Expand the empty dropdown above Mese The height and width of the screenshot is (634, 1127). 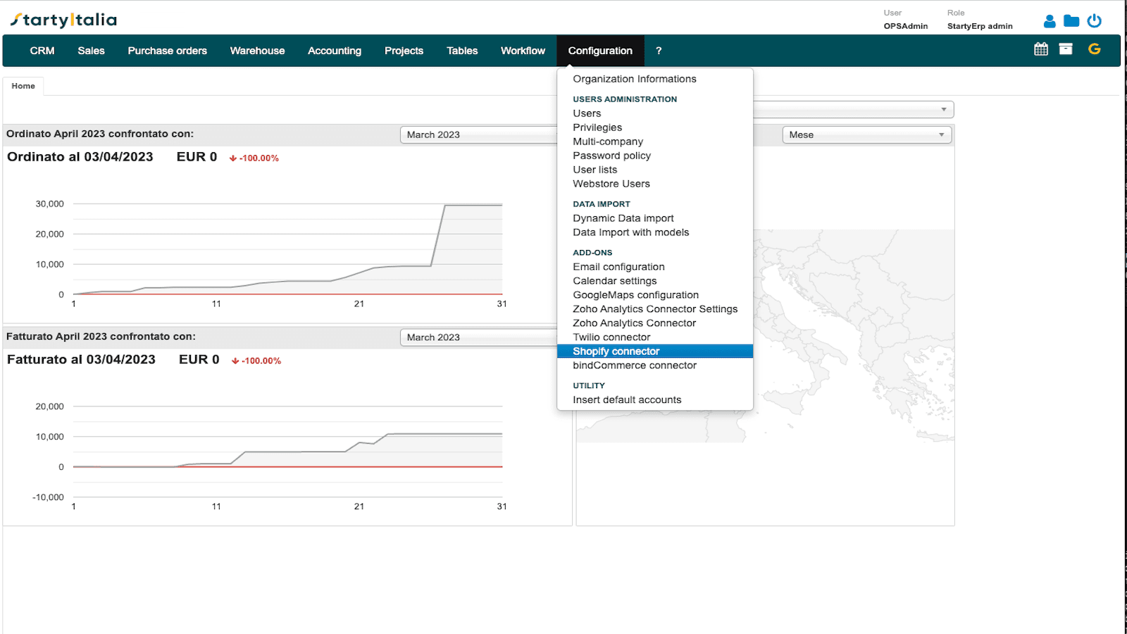pos(852,110)
